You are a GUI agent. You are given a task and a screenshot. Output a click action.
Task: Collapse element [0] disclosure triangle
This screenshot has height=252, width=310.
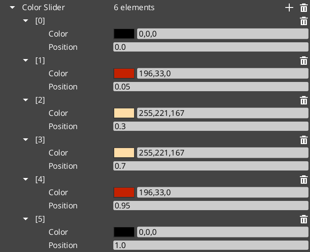pos(26,21)
